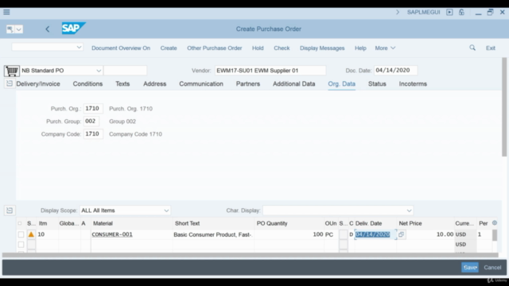
Task: Switch to the Delivery/Invoice tab
Action: [38, 84]
